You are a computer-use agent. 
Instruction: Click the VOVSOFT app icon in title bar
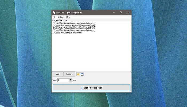tap(54, 13)
